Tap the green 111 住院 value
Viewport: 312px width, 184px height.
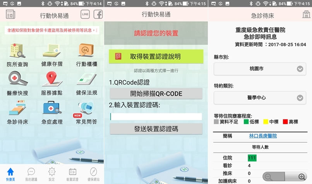tap(252, 158)
